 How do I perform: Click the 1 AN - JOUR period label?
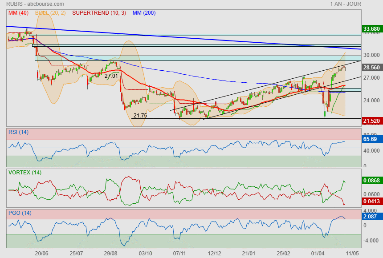[346, 4]
